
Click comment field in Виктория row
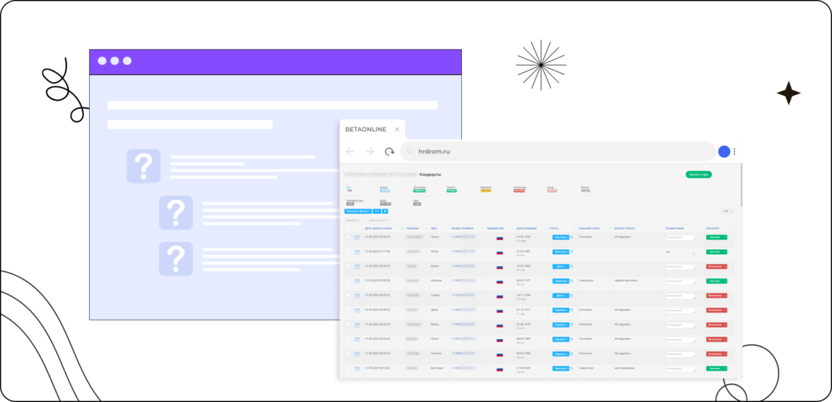[681, 369]
